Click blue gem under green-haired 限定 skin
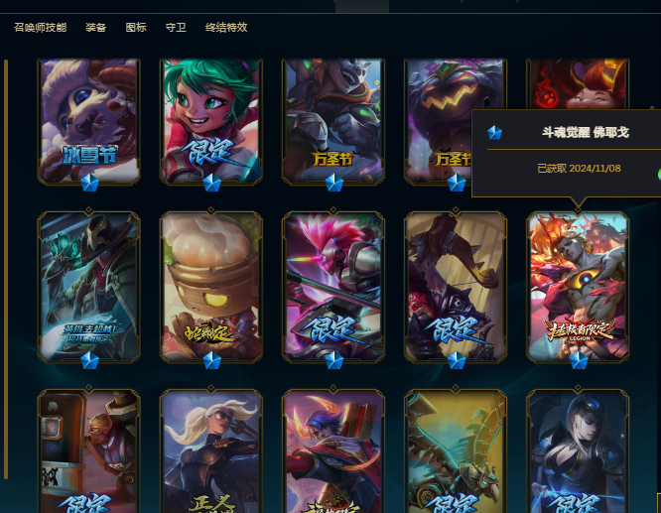This screenshot has height=513, width=661. tap(211, 183)
